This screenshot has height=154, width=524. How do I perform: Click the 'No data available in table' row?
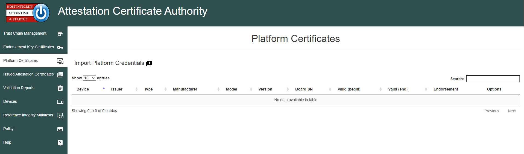click(296, 100)
